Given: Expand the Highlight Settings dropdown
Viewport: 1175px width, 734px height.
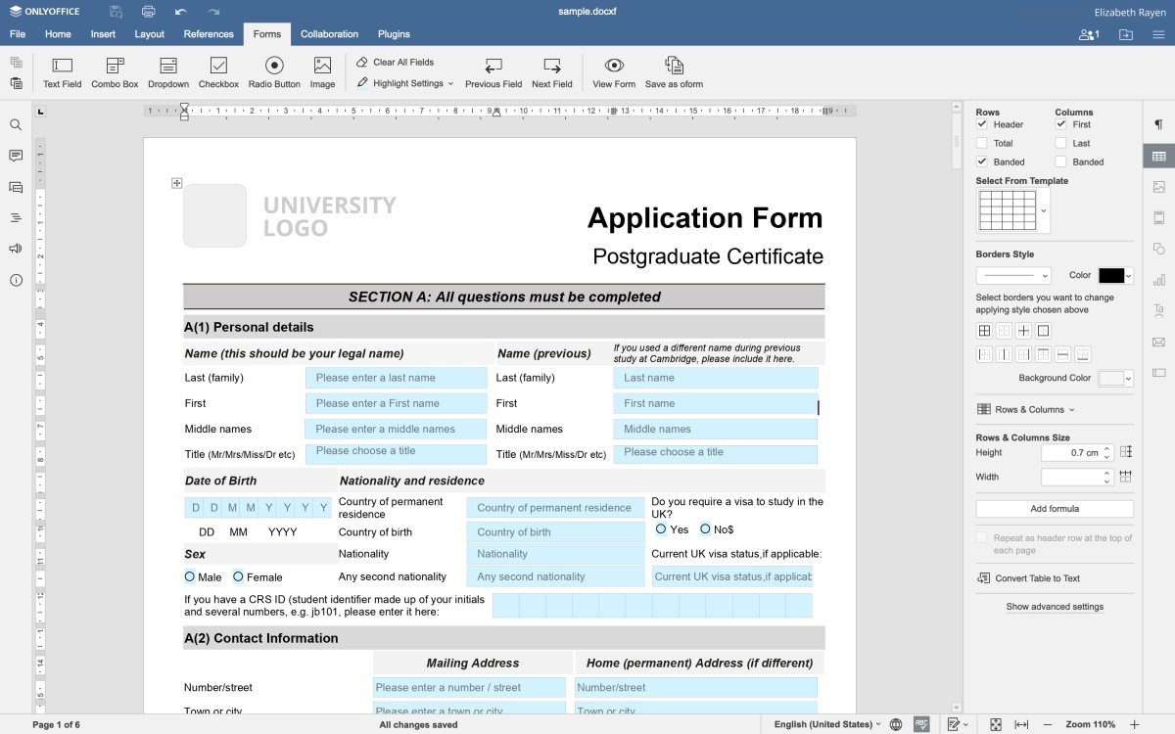Looking at the screenshot, I should [x=452, y=83].
